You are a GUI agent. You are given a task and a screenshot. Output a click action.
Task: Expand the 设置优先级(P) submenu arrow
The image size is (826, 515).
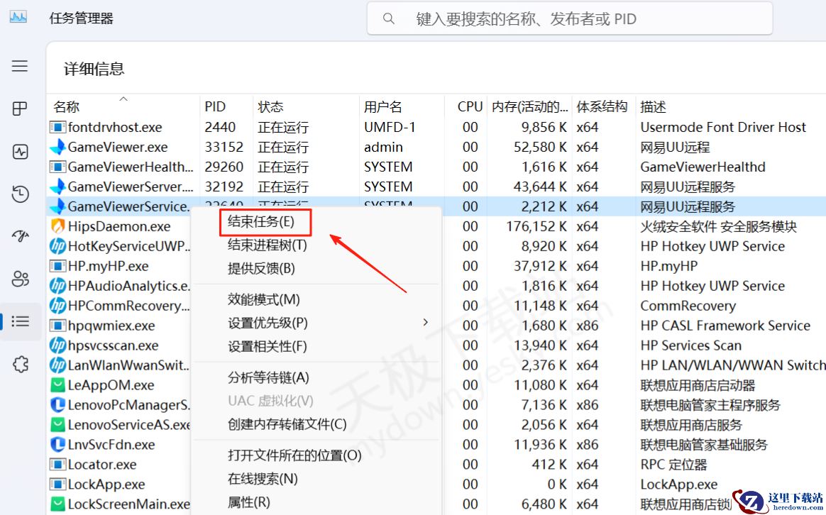tap(426, 322)
